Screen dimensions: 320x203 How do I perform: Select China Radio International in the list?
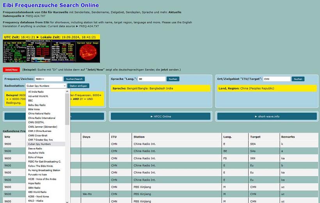point(46,118)
